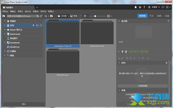Expand the 网络 network tree node
173x108 pixels.
5,55
